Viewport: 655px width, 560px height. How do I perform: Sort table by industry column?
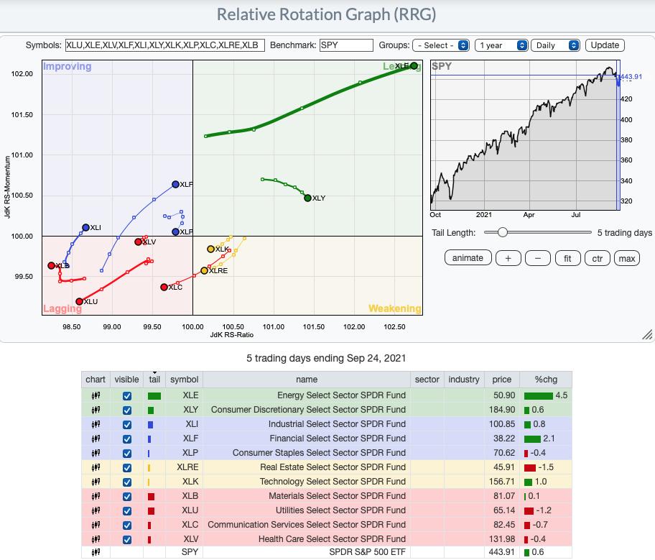click(x=464, y=380)
